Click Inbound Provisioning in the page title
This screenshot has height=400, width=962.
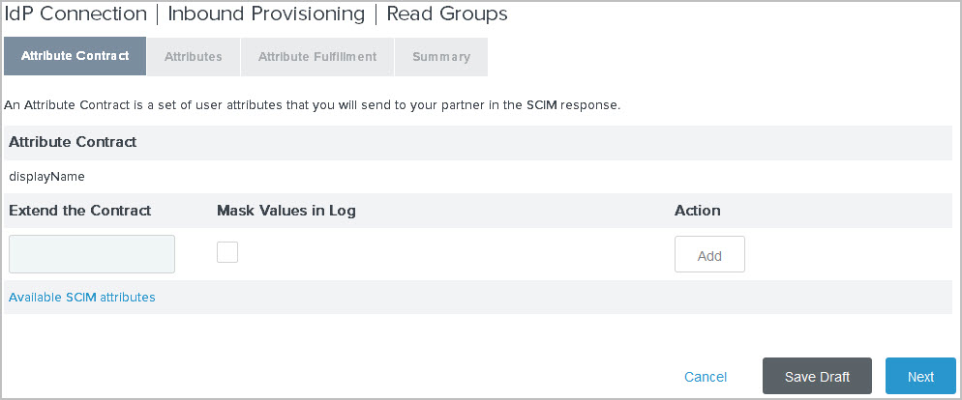(266, 14)
